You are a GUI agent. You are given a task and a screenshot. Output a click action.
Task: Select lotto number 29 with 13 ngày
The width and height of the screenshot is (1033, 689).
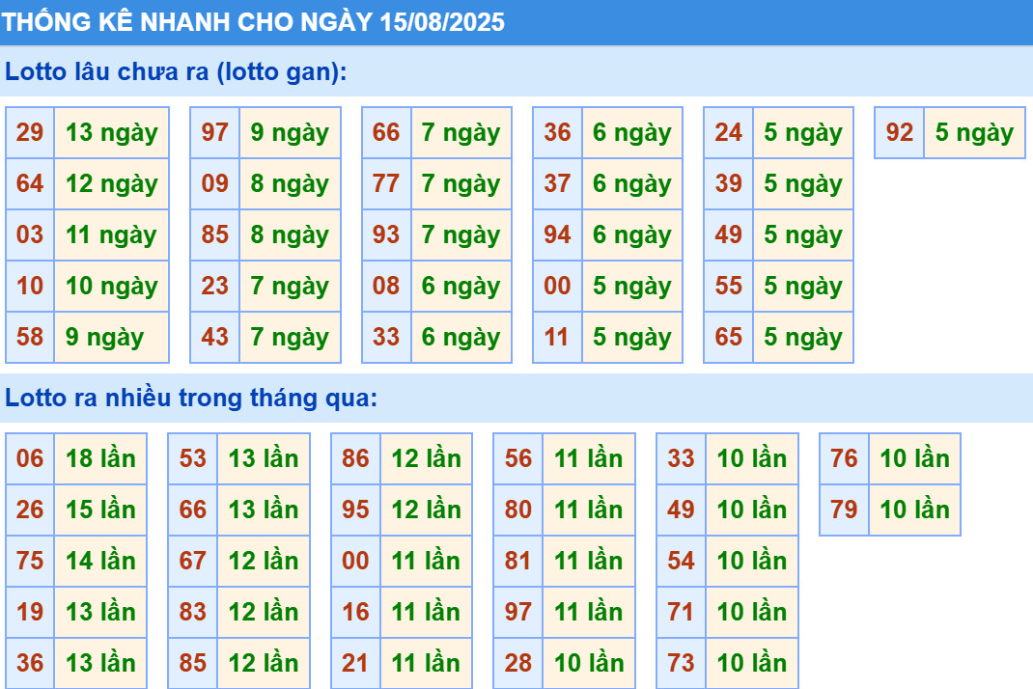[x=30, y=133]
